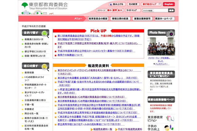Image resolution: width=197 pixels, height=131 pixels.
Task: Set font size to 縮小 (small)
Action: coord(110,10)
